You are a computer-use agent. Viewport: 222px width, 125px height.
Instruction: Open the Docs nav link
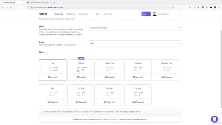[x=97, y=14]
